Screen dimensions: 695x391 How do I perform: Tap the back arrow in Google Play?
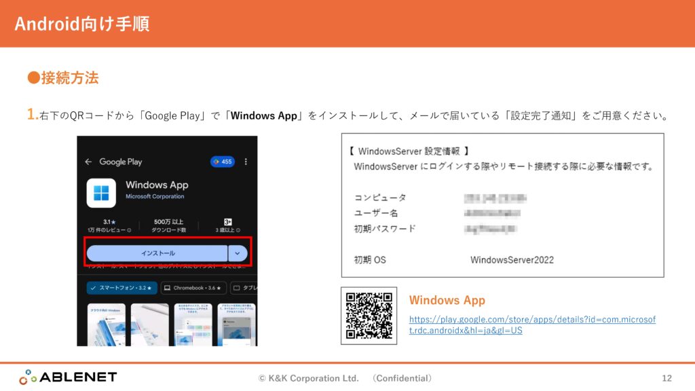(88, 162)
